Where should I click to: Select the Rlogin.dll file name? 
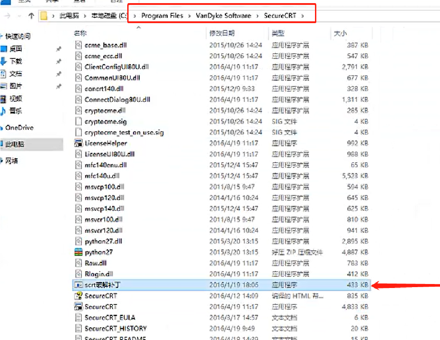click(x=99, y=274)
